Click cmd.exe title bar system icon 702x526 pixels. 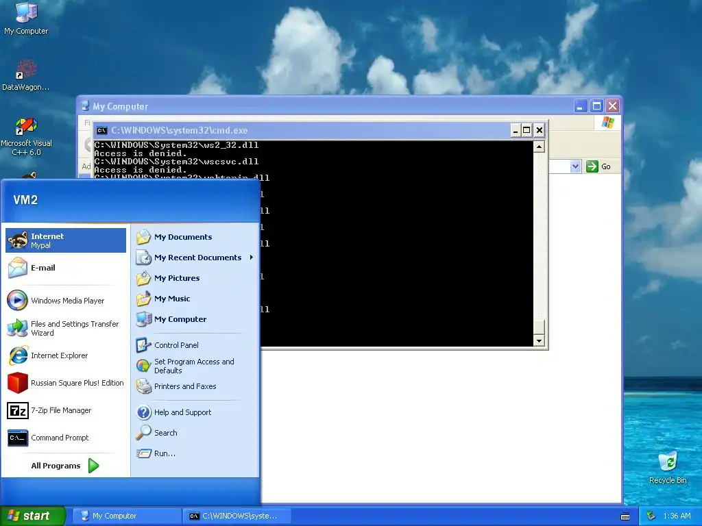tap(102, 131)
